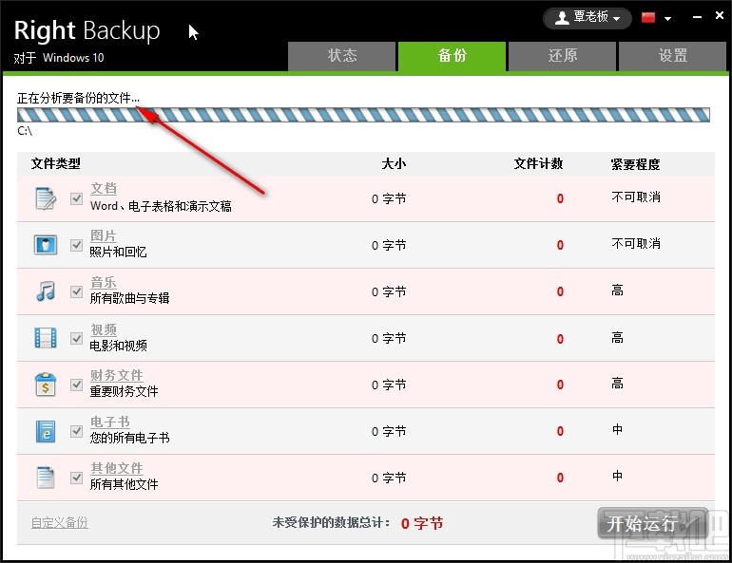Viewport: 732px width, 563px height.
Task: Click the user account avatar icon
Action: pos(562,18)
